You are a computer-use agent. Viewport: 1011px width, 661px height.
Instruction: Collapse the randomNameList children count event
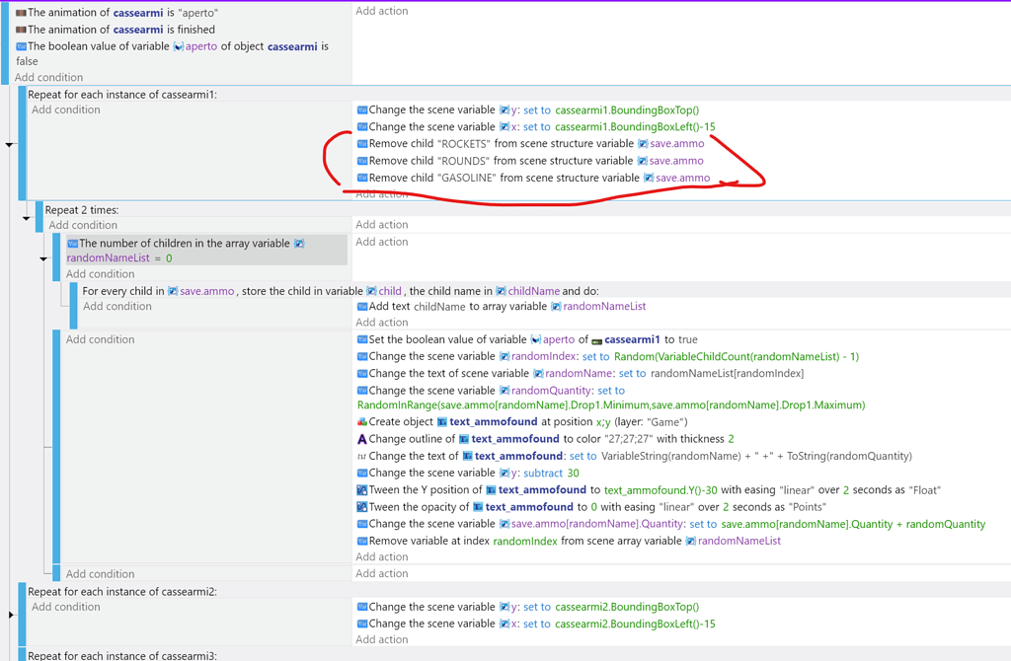tap(43, 259)
